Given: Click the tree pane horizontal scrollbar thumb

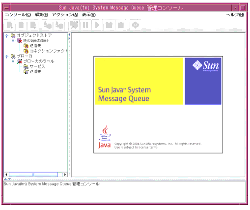Looking at the screenshot, I should click(x=33, y=175).
